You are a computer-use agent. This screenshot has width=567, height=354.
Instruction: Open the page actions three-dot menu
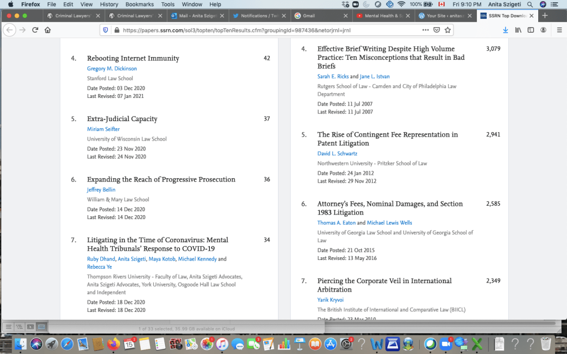pos(425,30)
